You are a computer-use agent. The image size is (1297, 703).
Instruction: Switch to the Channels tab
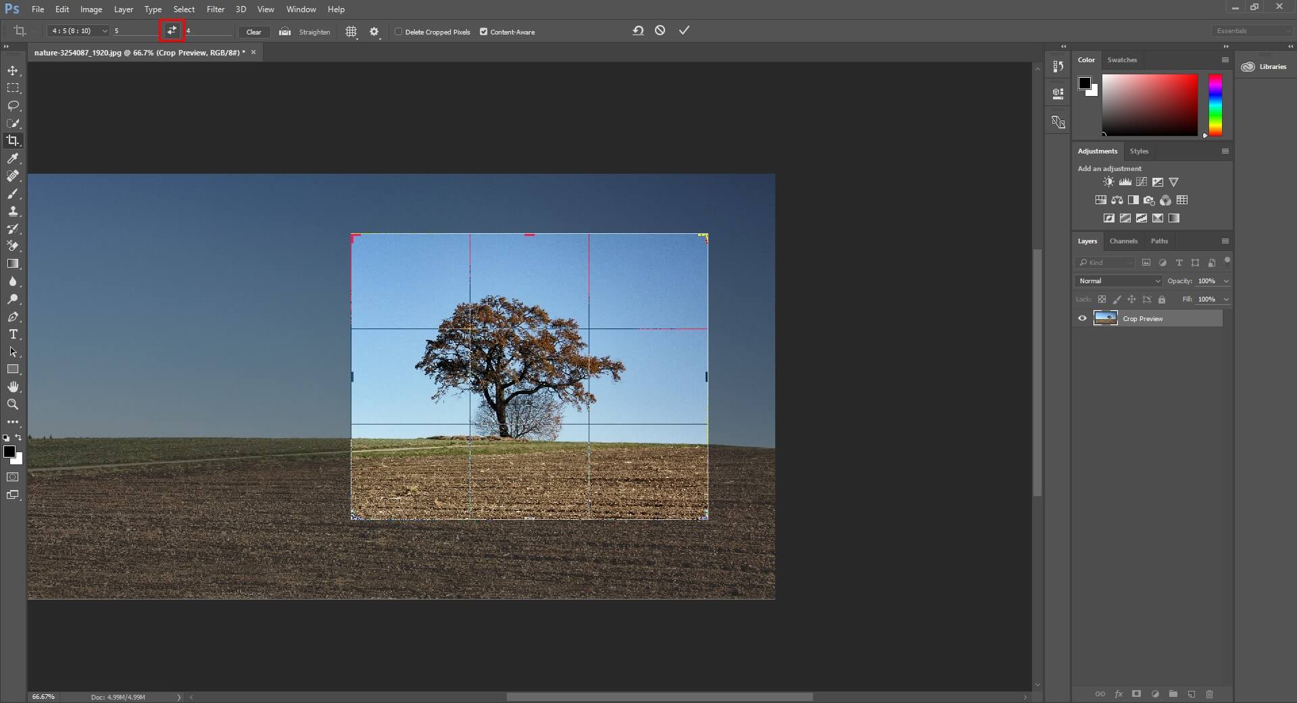pos(1124,241)
